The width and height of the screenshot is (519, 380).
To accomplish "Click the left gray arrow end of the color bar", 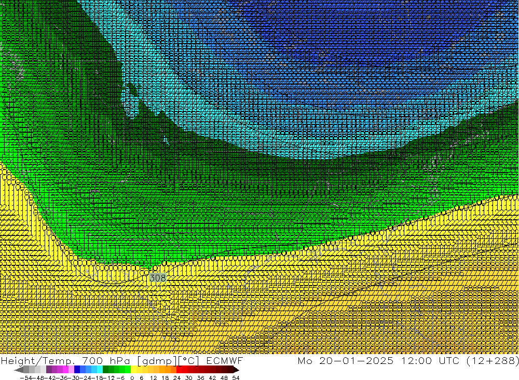I will click(19, 370).
